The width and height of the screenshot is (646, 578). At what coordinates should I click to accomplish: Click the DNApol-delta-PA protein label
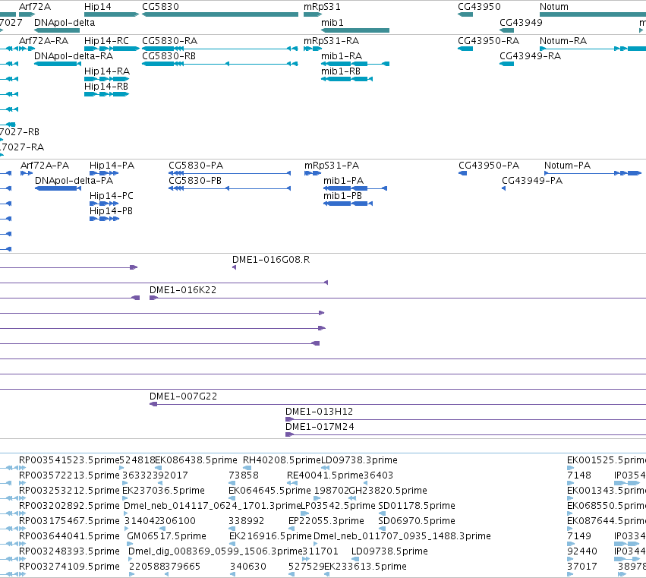[74, 180]
